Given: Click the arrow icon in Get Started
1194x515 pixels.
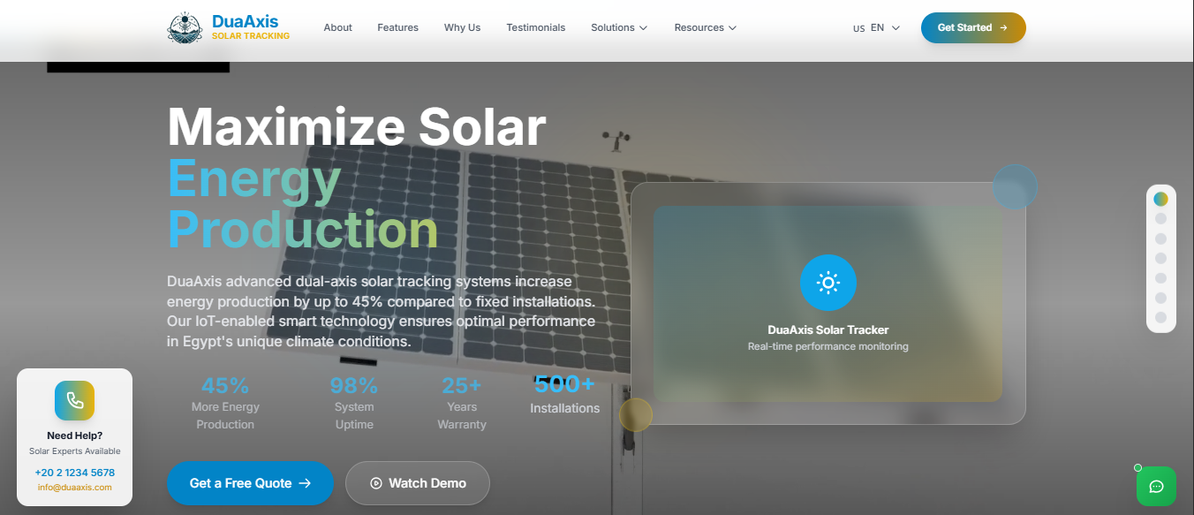Looking at the screenshot, I should 1003,27.
